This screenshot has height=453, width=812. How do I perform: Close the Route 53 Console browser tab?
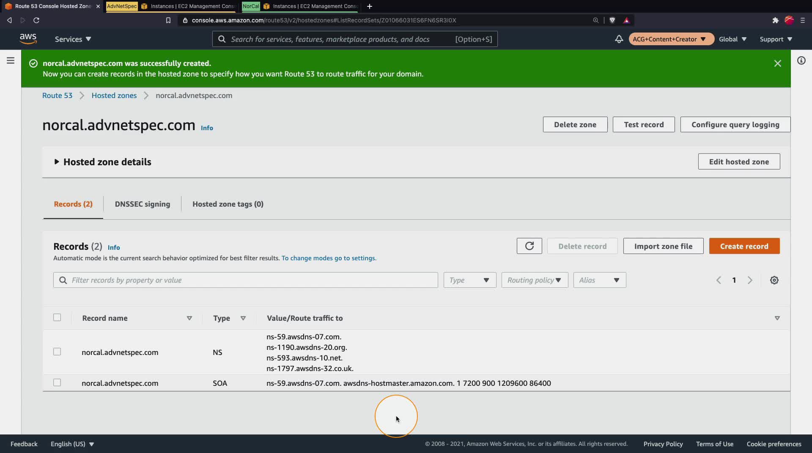pos(98,6)
